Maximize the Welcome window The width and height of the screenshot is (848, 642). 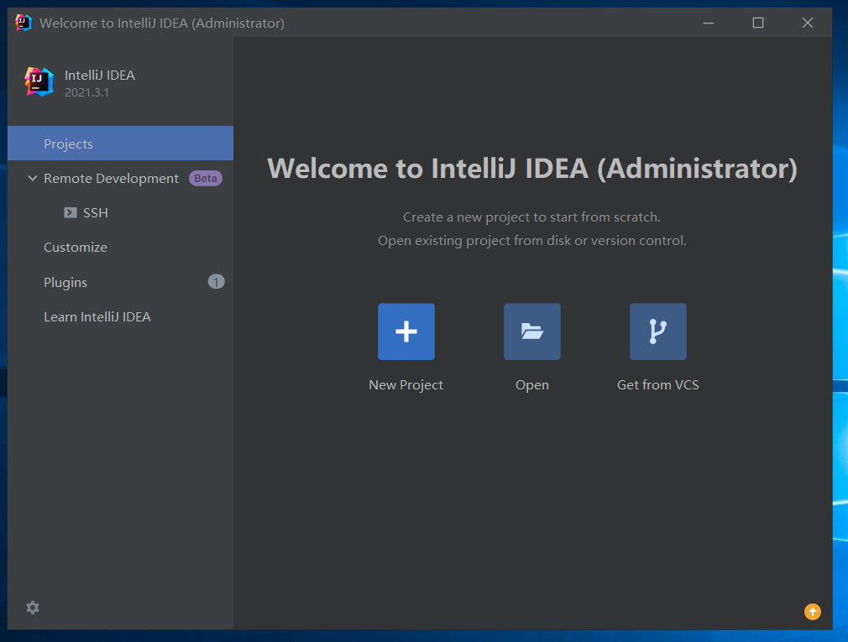click(x=758, y=23)
